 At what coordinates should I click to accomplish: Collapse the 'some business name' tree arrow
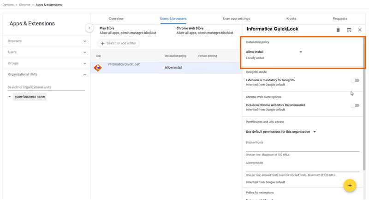[x=9, y=97]
